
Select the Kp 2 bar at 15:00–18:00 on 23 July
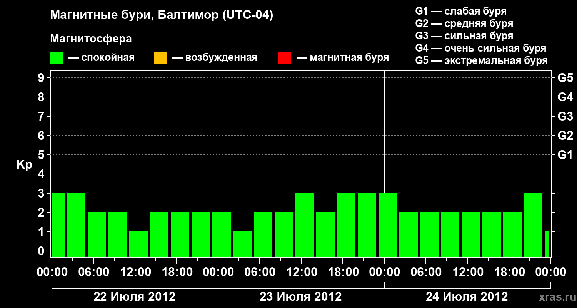325,234
